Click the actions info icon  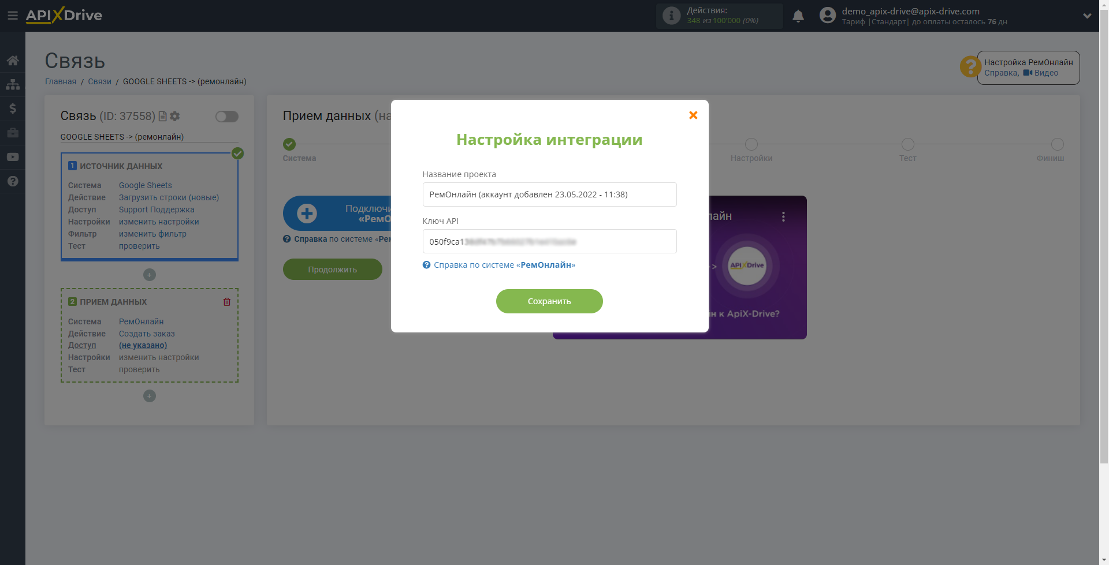pyautogui.click(x=671, y=16)
